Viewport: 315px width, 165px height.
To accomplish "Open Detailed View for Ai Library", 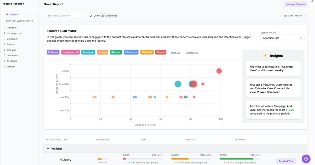I will point(286,161).
